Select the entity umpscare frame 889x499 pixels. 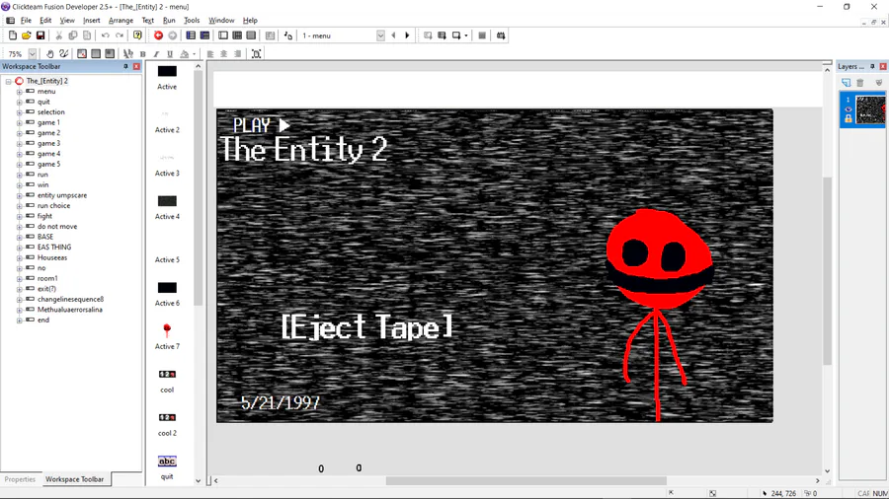point(62,195)
